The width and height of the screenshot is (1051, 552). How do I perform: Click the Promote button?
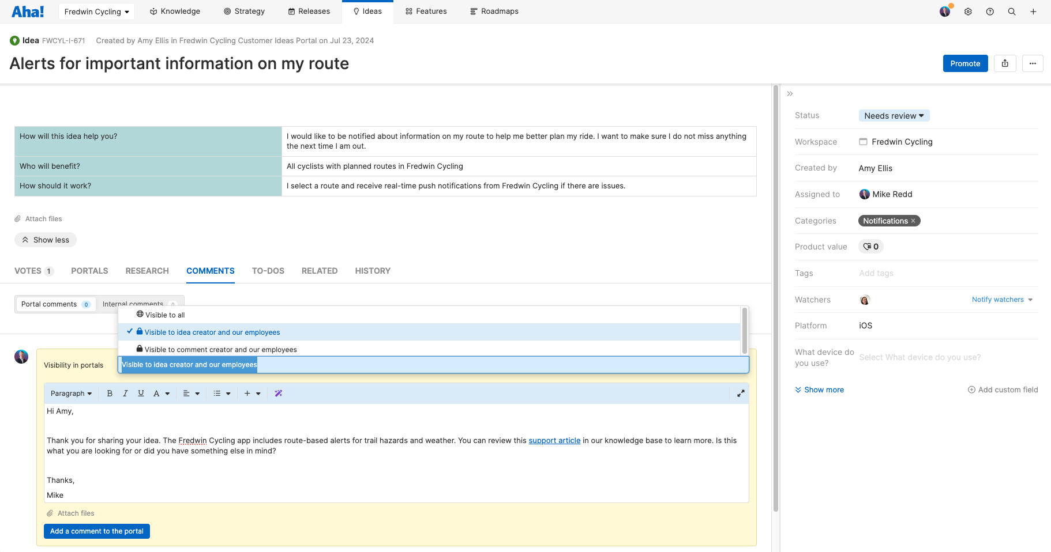965,63
